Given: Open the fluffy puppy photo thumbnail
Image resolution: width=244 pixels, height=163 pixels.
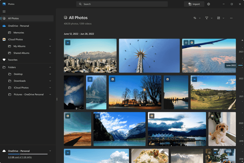Looking at the screenshot, I should (222, 129).
